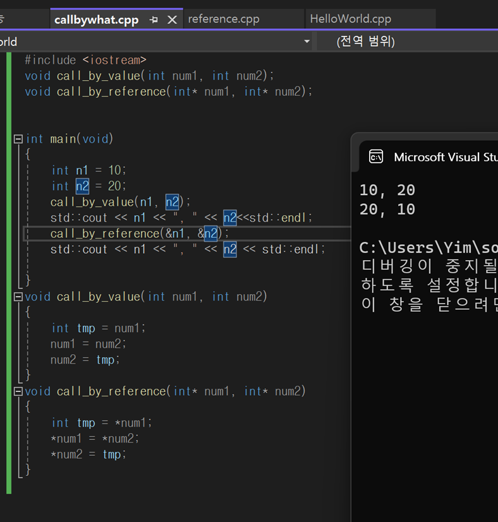
Task: Pin the callbywhat.cpp tab
Action: (154, 20)
